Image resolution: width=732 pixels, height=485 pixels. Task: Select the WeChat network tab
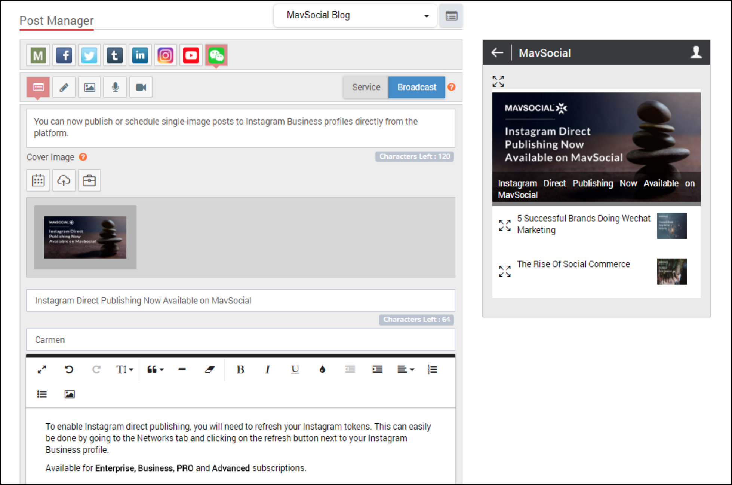pyautogui.click(x=216, y=55)
